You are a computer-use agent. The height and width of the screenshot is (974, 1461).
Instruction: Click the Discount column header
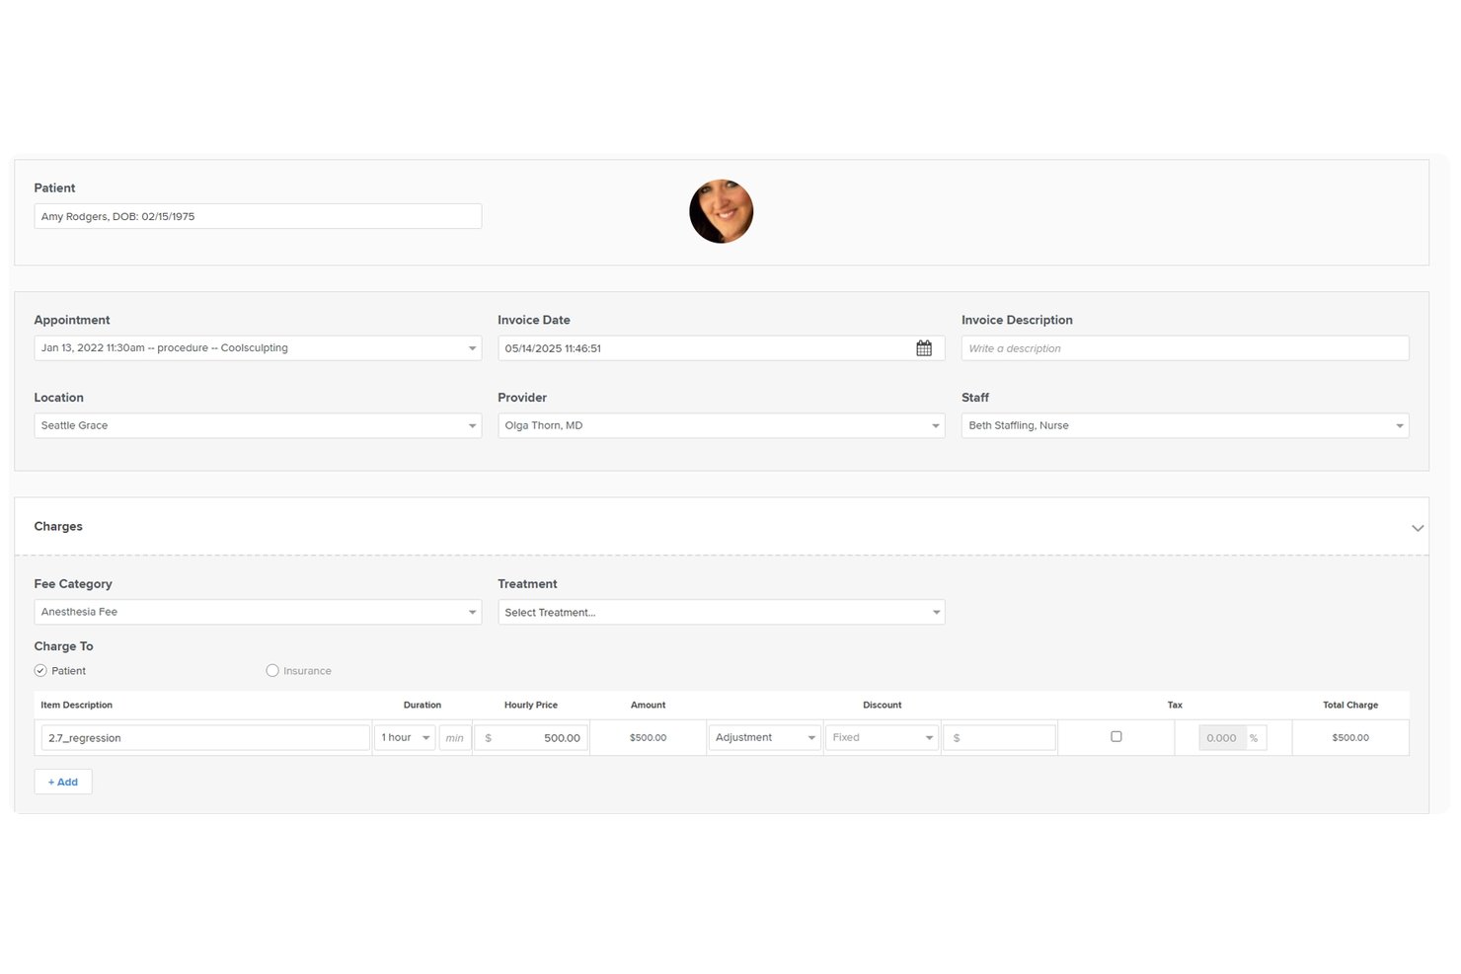[x=883, y=705]
